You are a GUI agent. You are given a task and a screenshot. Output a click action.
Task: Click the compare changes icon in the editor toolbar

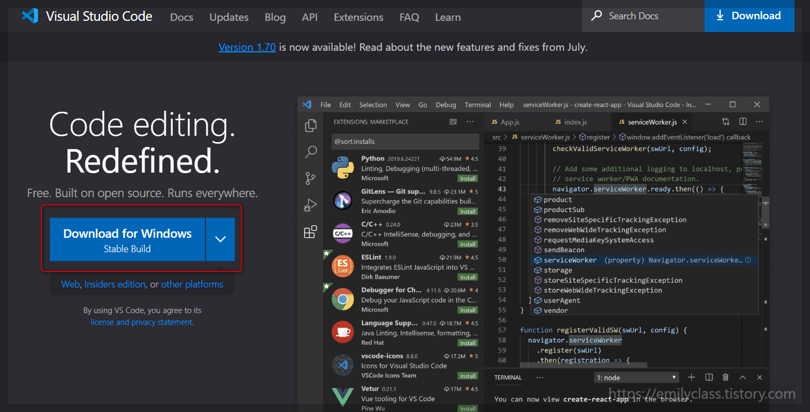725,122
